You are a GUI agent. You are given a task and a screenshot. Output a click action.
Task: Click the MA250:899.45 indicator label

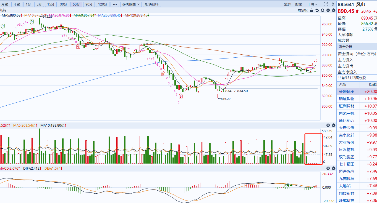coord(111,15)
